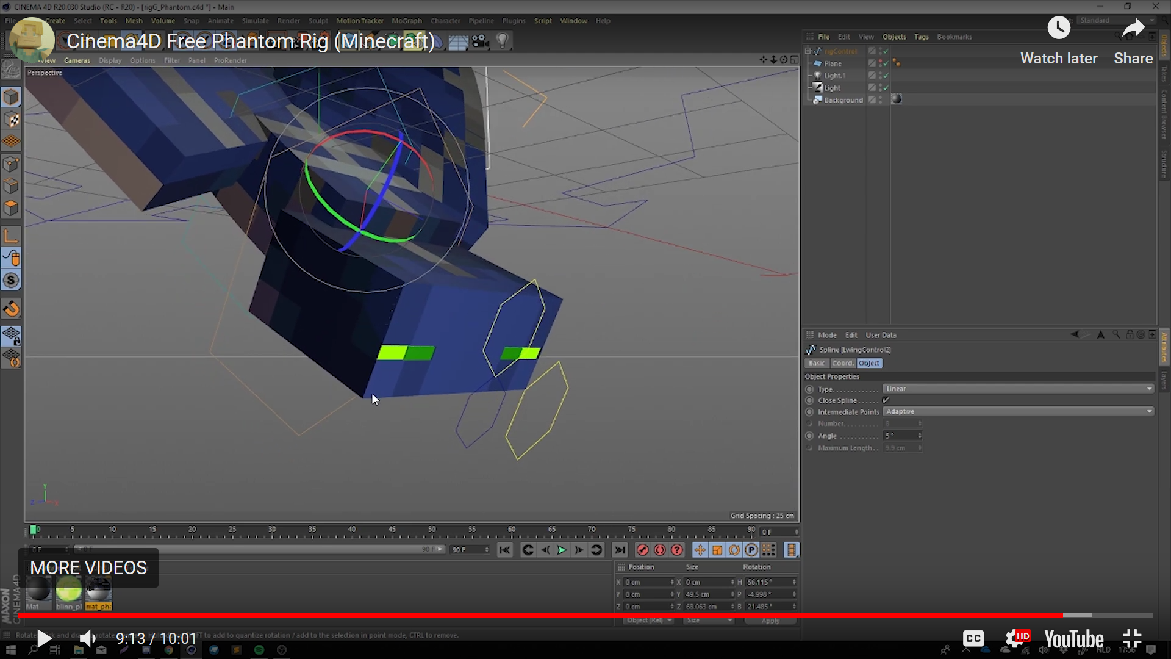Toggle Position keyframe recording
Image resolution: width=1171 pixels, height=659 pixels.
click(700, 550)
